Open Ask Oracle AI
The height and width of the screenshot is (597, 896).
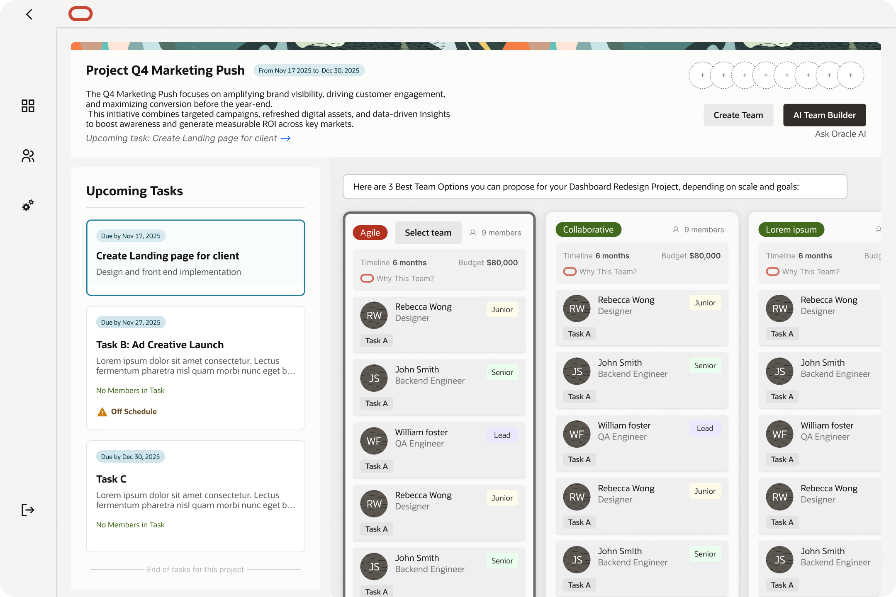840,133
